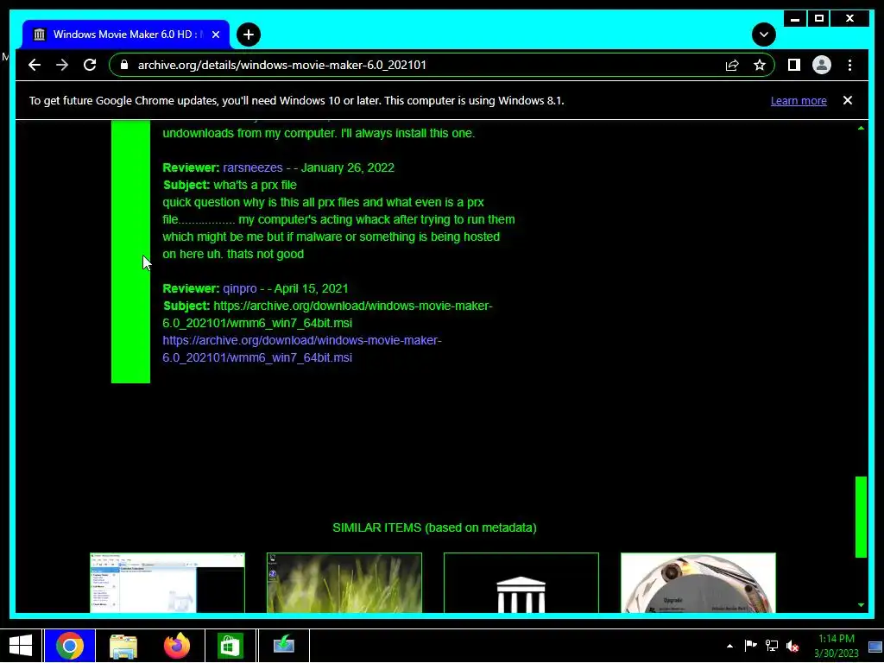
Task: Open the archive building icon similar item
Action: [521, 583]
